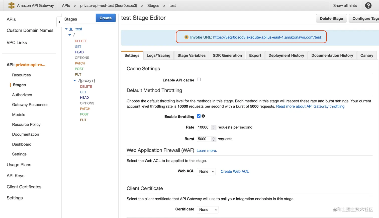The image size is (379, 218).
Task: Open the Client Certificate dropdown
Action: (x=208, y=210)
